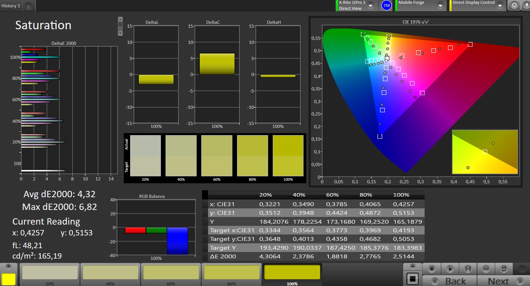530x286 pixels.
Task: Toggle the continuous read infinity icon
Action: (486, 269)
